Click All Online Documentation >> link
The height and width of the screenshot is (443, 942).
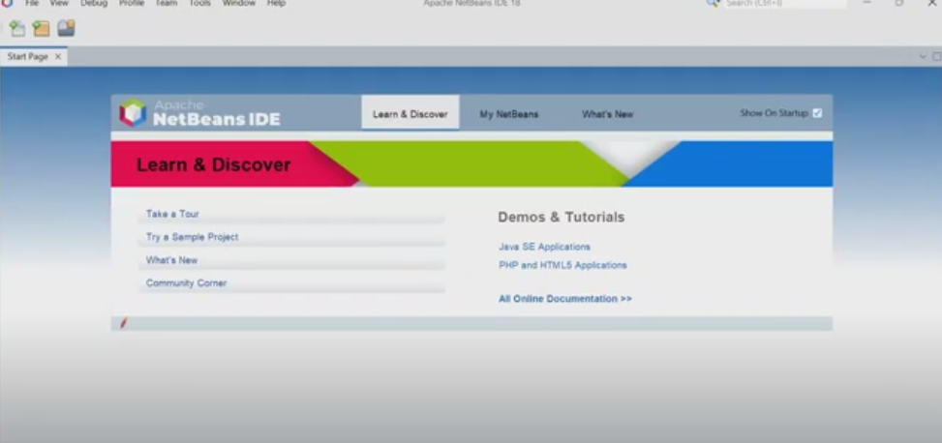[565, 298]
